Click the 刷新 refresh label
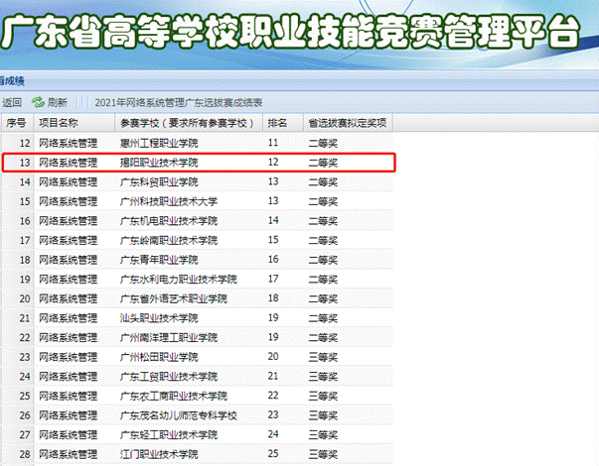This screenshot has width=599, height=466. (58, 102)
